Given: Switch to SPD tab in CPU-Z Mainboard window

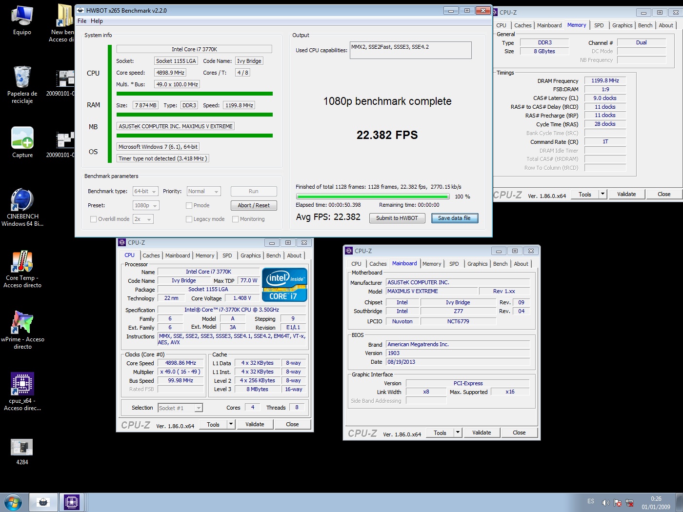Looking at the screenshot, I should [x=454, y=264].
